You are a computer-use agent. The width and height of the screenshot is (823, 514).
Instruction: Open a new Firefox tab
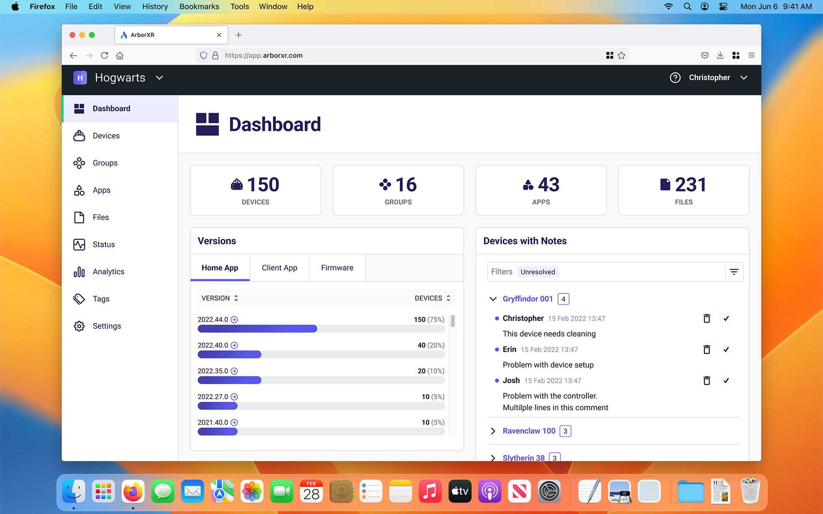pos(239,35)
